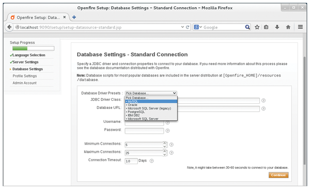The image size is (310, 189).
Task: Open the Firefox hamburger menu
Action: (x=300, y=27)
